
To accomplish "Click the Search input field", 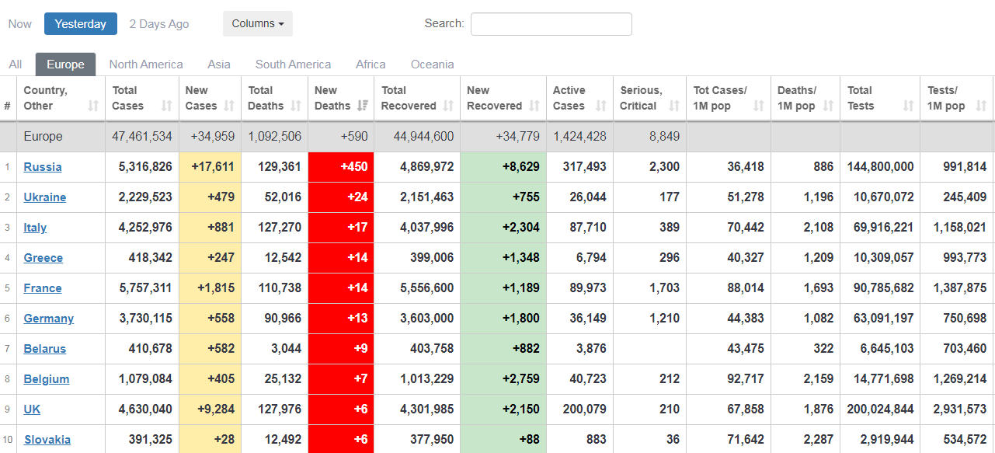I will (551, 24).
